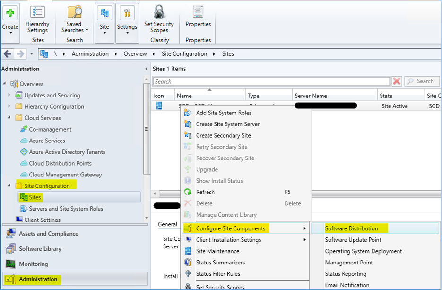Image resolution: width=442 pixels, height=290 pixels.
Task: Click the Status Filter Rules icon
Action: click(188, 273)
